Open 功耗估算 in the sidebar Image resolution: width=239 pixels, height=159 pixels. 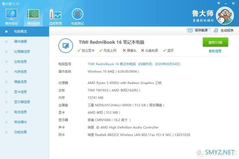(x=20, y=132)
